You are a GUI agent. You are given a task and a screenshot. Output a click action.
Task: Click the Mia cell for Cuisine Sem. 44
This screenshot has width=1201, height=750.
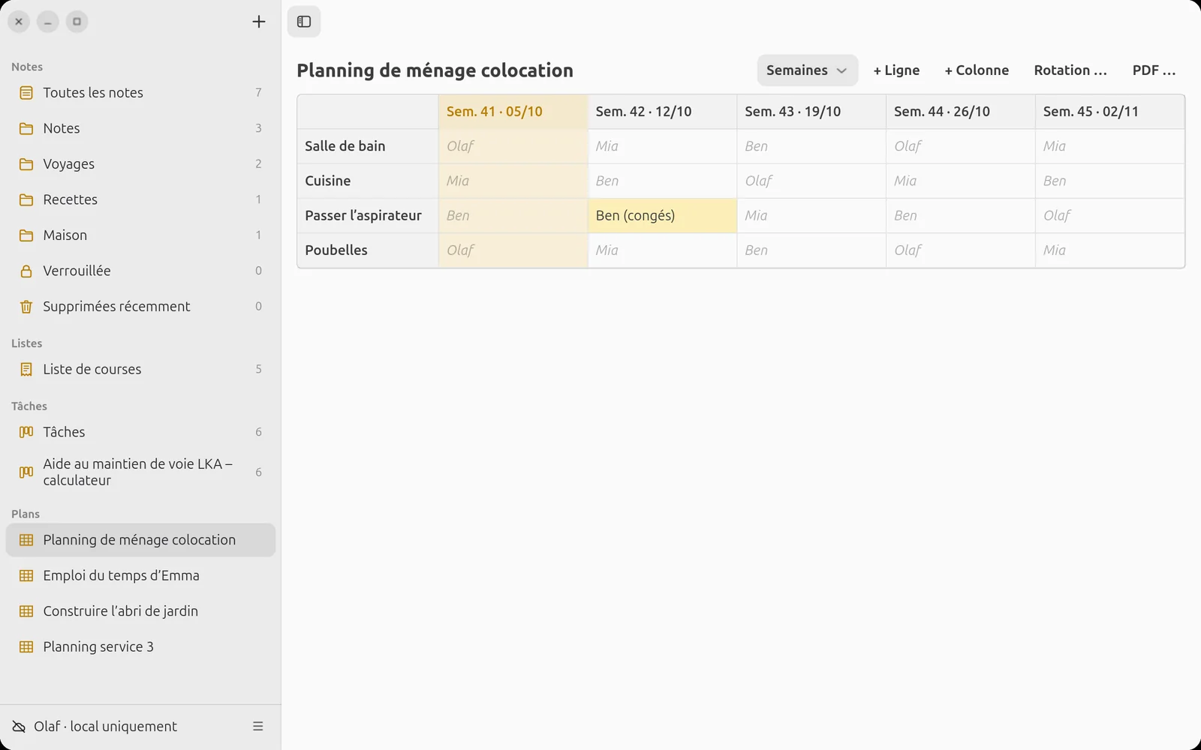click(960, 181)
